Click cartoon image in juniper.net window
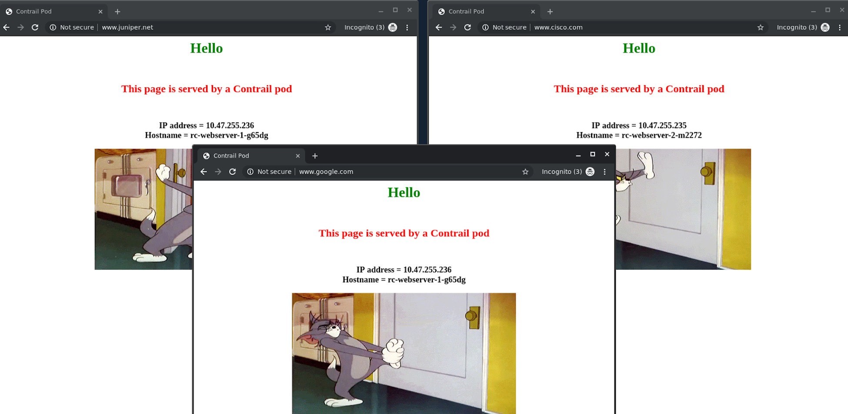848x414 pixels. click(144, 209)
